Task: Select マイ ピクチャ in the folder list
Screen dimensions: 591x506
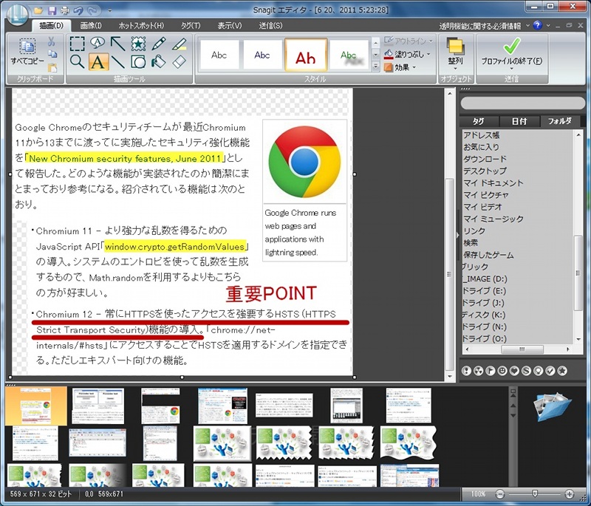Action: (486, 195)
